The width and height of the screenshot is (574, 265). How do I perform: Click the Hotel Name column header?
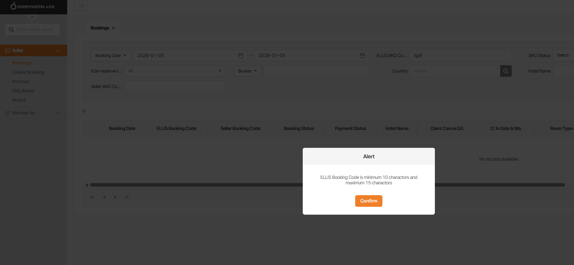point(397,128)
